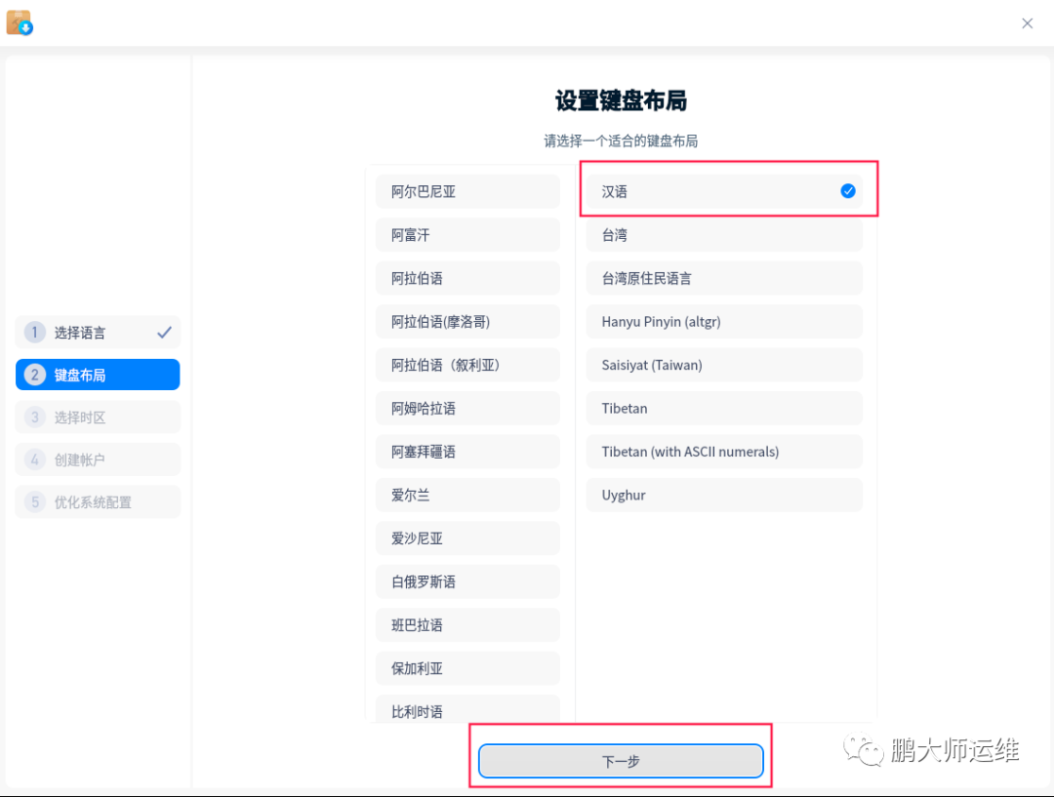Select 阿塞拜疆语 layout
The image size is (1054, 797).
tap(467, 452)
